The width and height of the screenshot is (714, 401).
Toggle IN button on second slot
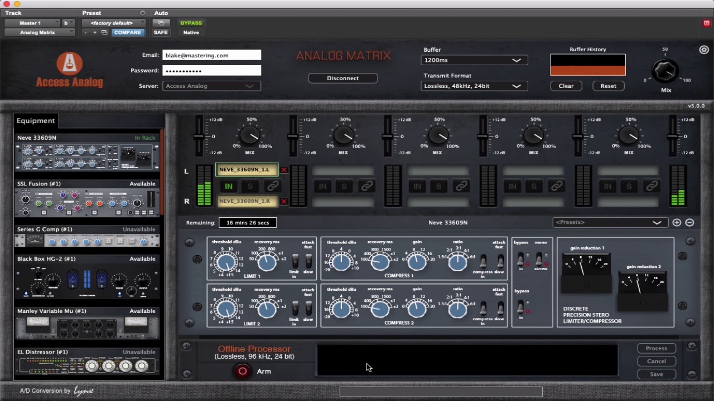322,186
